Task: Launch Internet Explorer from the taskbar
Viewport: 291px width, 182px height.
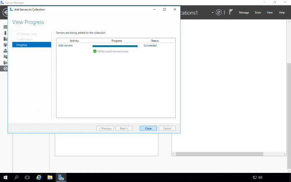Action: coord(39,177)
